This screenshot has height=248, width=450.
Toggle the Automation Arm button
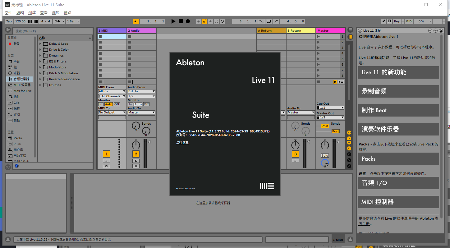pyautogui.click(x=204, y=21)
